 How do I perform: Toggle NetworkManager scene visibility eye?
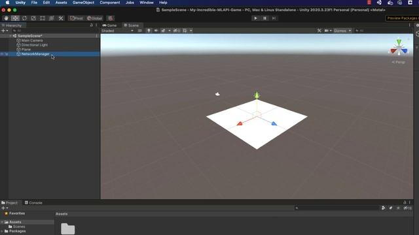coord(2,54)
